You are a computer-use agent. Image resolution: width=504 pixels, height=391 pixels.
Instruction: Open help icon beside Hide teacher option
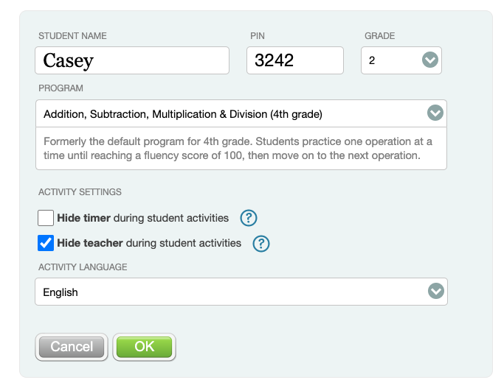coord(261,243)
